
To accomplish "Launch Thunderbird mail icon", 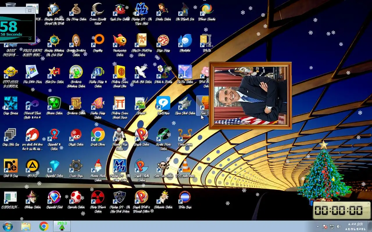I will coord(185,41).
